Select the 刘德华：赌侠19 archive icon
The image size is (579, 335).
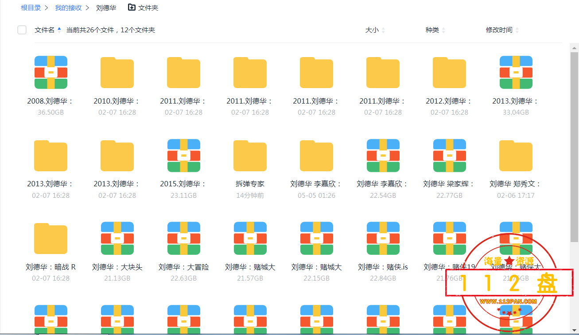tap(449, 239)
